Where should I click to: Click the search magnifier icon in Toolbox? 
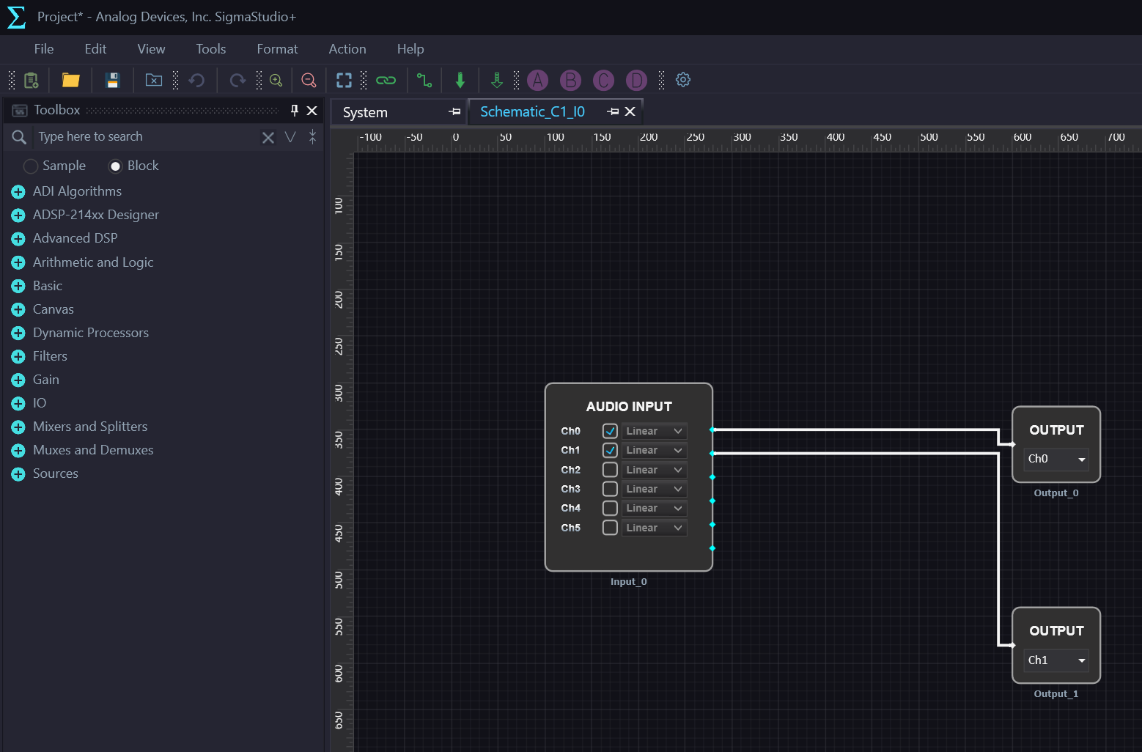point(19,137)
